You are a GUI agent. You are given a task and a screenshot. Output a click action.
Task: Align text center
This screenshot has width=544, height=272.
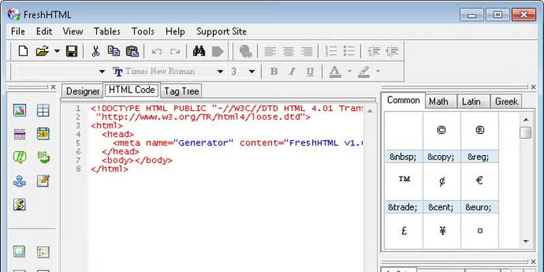288,52
